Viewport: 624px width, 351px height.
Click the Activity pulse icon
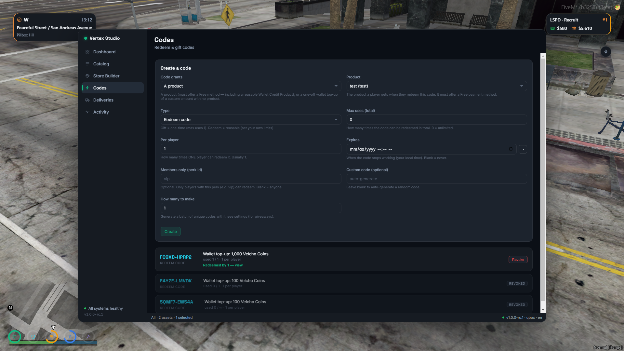87,112
